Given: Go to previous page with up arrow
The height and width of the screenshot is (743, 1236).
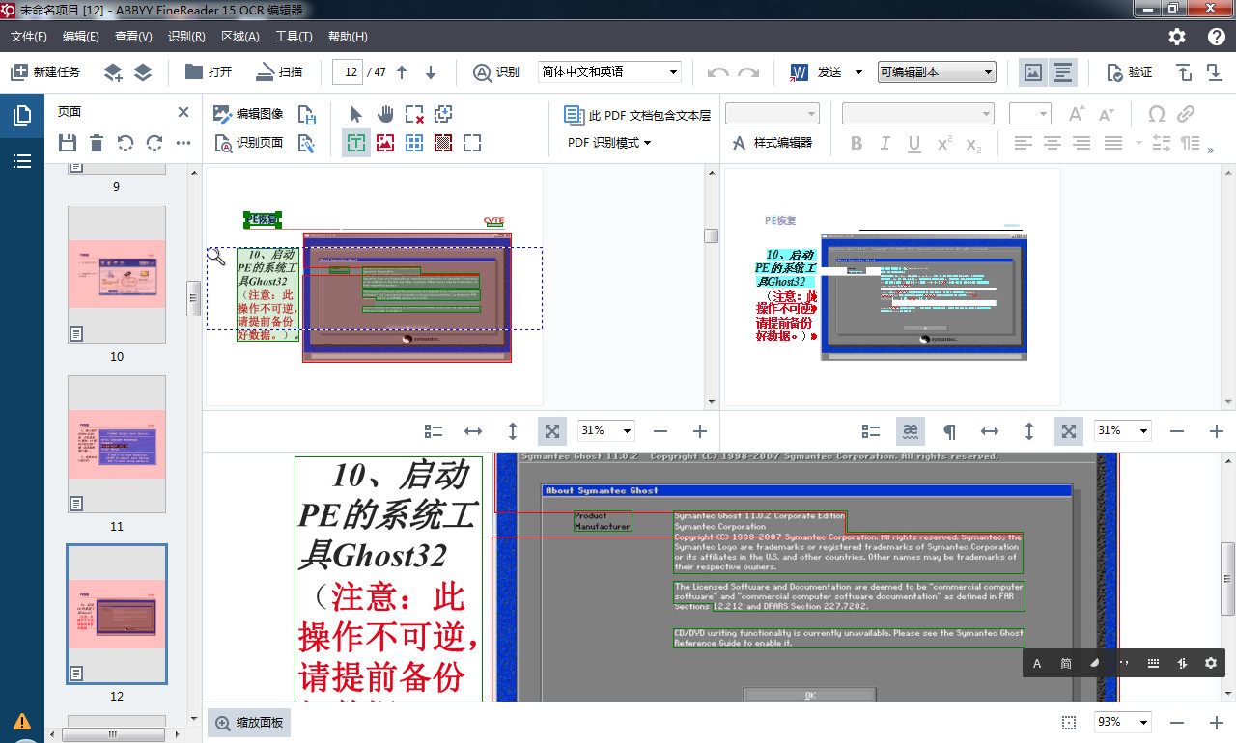Looking at the screenshot, I should [403, 72].
